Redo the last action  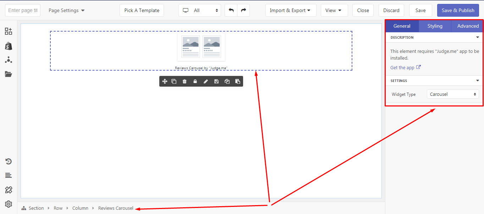point(243,10)
